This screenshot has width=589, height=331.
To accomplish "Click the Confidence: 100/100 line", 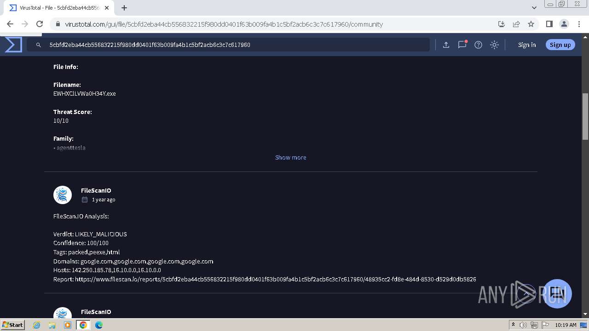I will pos(81,243).
